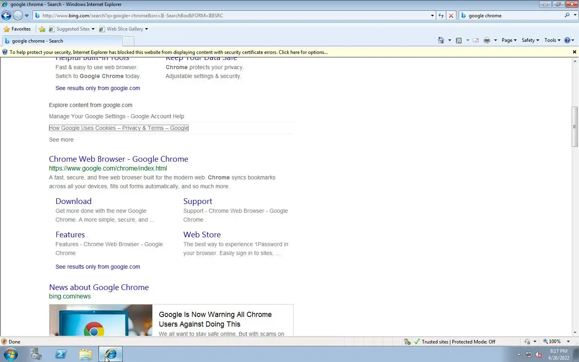Open the Download sublink
The image size is (579, 362).
(x=74, y=201)
